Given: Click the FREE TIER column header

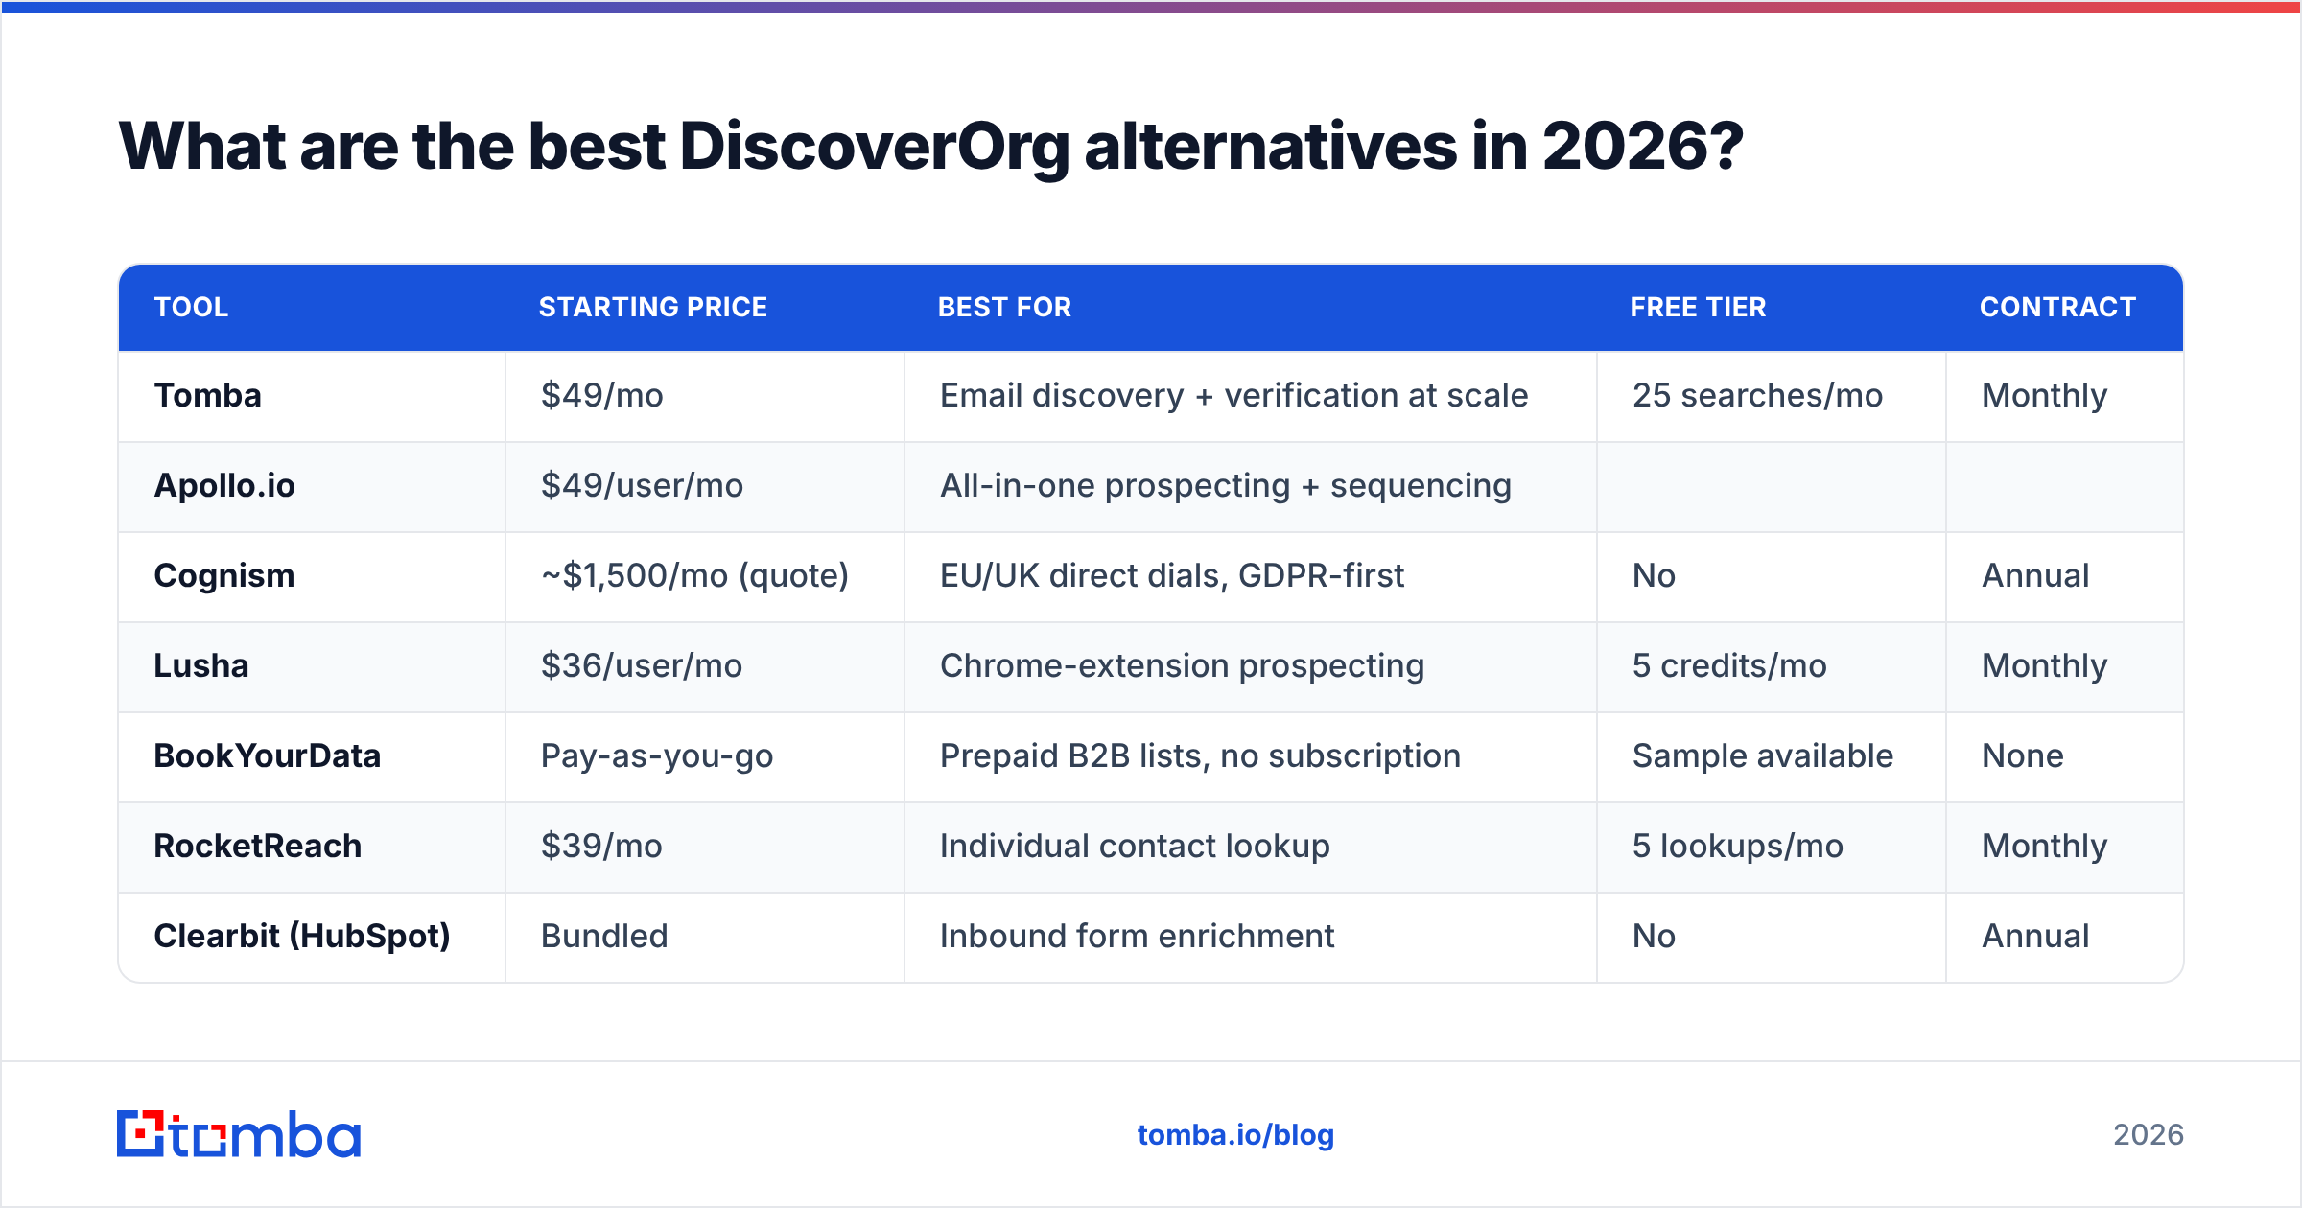Looking at the screenshot, I should point(1698,307).
